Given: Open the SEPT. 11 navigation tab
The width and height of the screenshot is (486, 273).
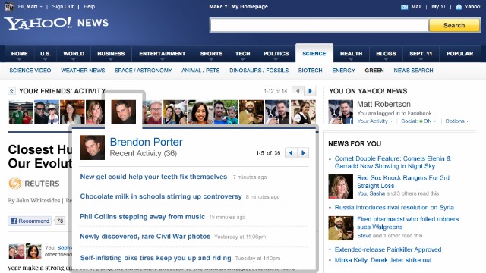Looking at the screenshot, I should coord(421,54).
